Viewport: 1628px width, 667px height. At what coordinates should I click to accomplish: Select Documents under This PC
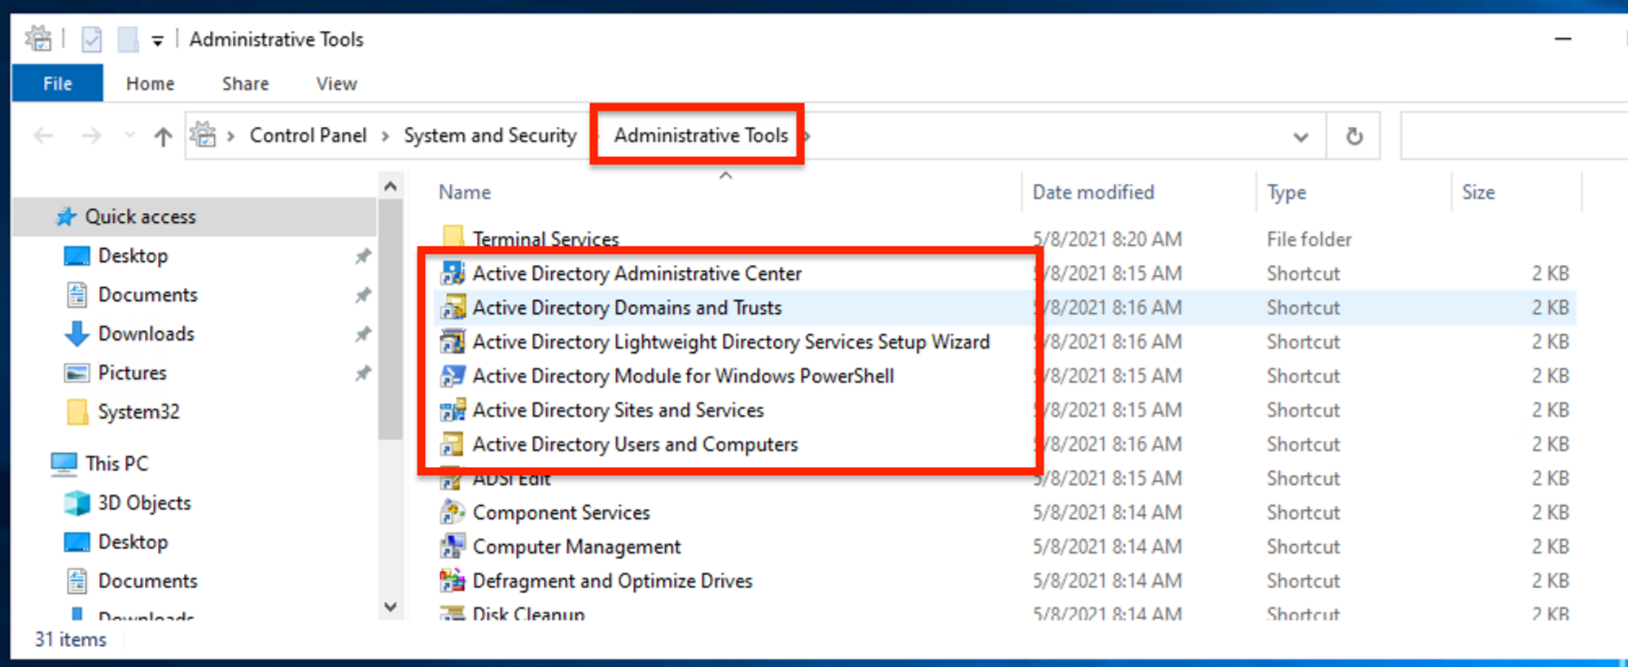coord(147,581)
